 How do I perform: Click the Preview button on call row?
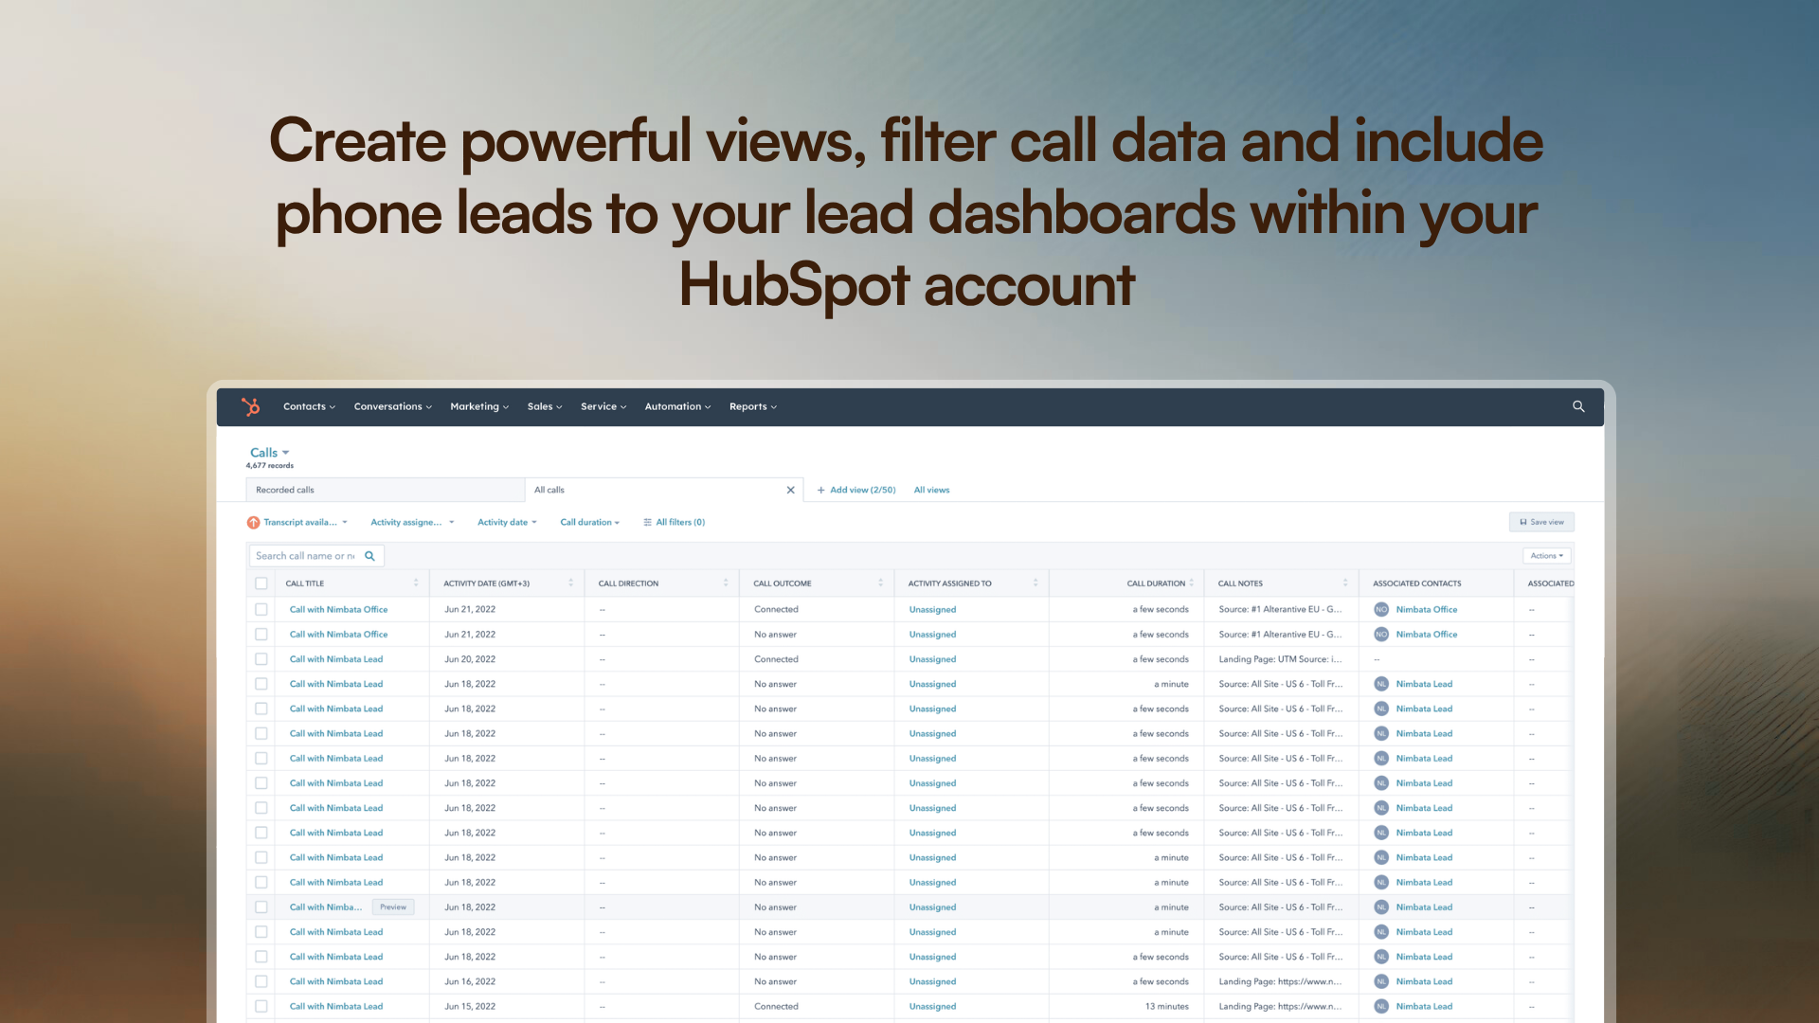pyautogui.click(x=393, y=907)
